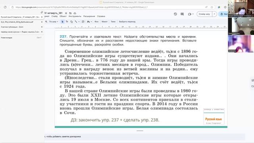
Task: Expand the По шир zoom dropdown
Action: 54,21
